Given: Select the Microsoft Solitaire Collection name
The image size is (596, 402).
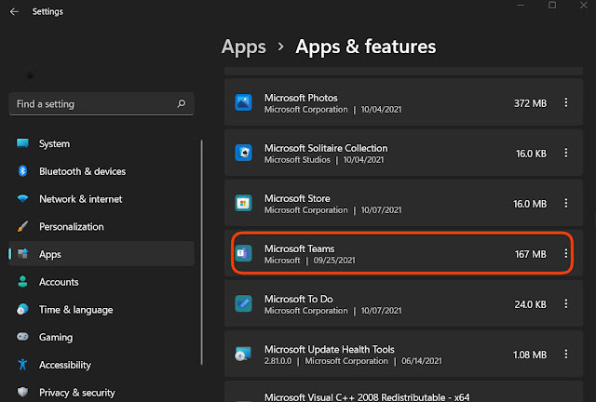Looking at the screenshot, I should click(x=326, y=148).
